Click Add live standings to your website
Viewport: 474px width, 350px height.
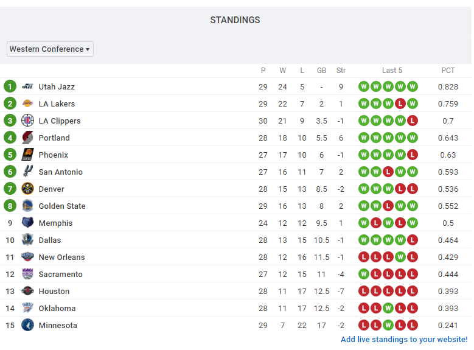404,339
